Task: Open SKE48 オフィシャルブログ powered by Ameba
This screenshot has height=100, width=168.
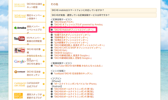Action: [78, 25]
